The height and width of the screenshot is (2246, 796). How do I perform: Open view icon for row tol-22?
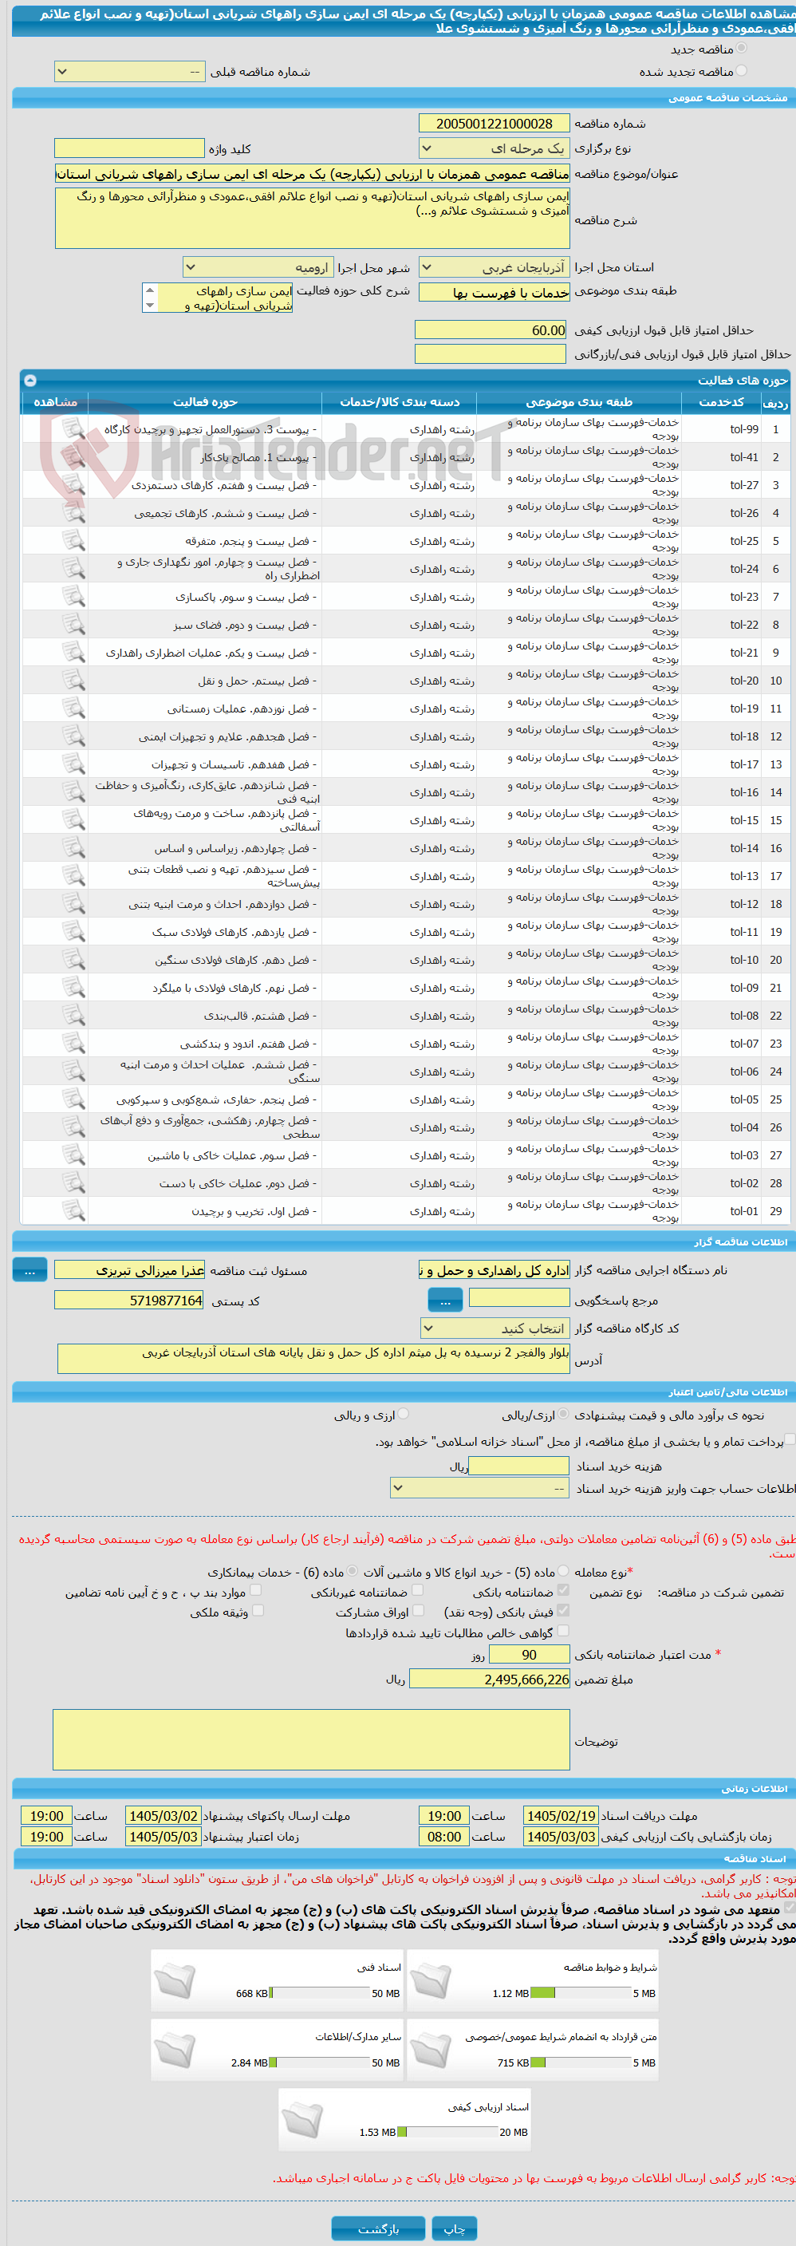tap(73, 624)
